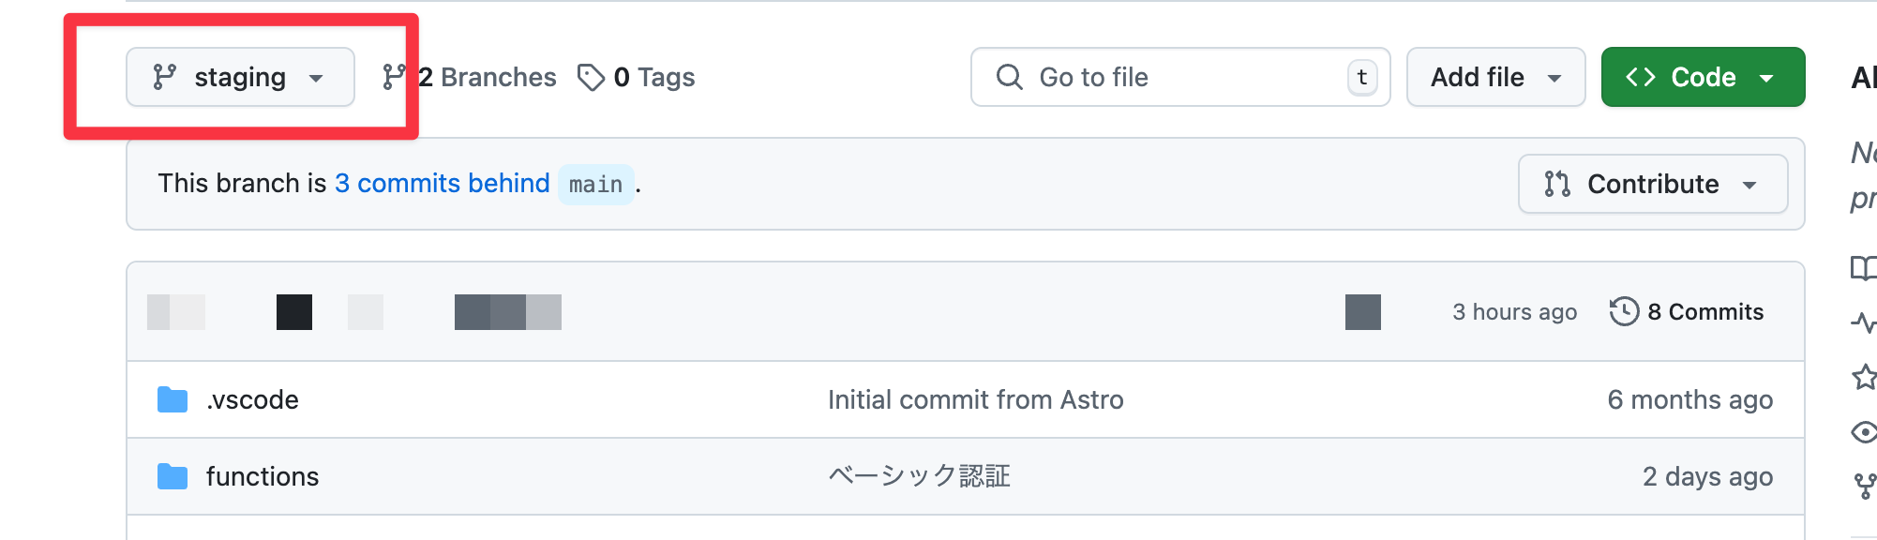Open the .vscode folder

(x=252, y=399)
